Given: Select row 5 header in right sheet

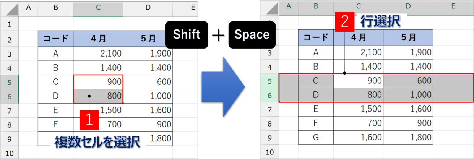Looking at the screenshot, I should point(269,81).
